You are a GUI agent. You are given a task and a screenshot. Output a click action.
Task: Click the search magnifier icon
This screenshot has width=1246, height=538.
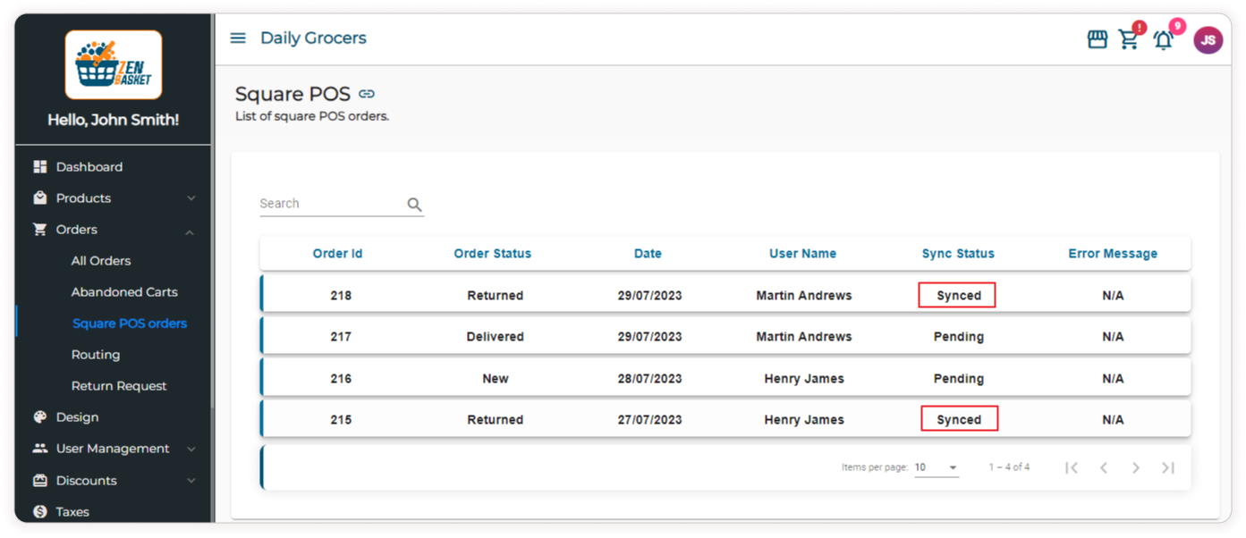[x=414, y=204]
